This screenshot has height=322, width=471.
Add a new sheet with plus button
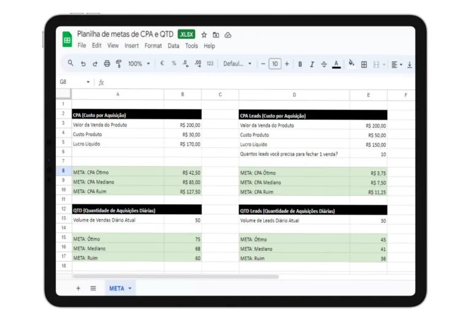pos(78,288)
